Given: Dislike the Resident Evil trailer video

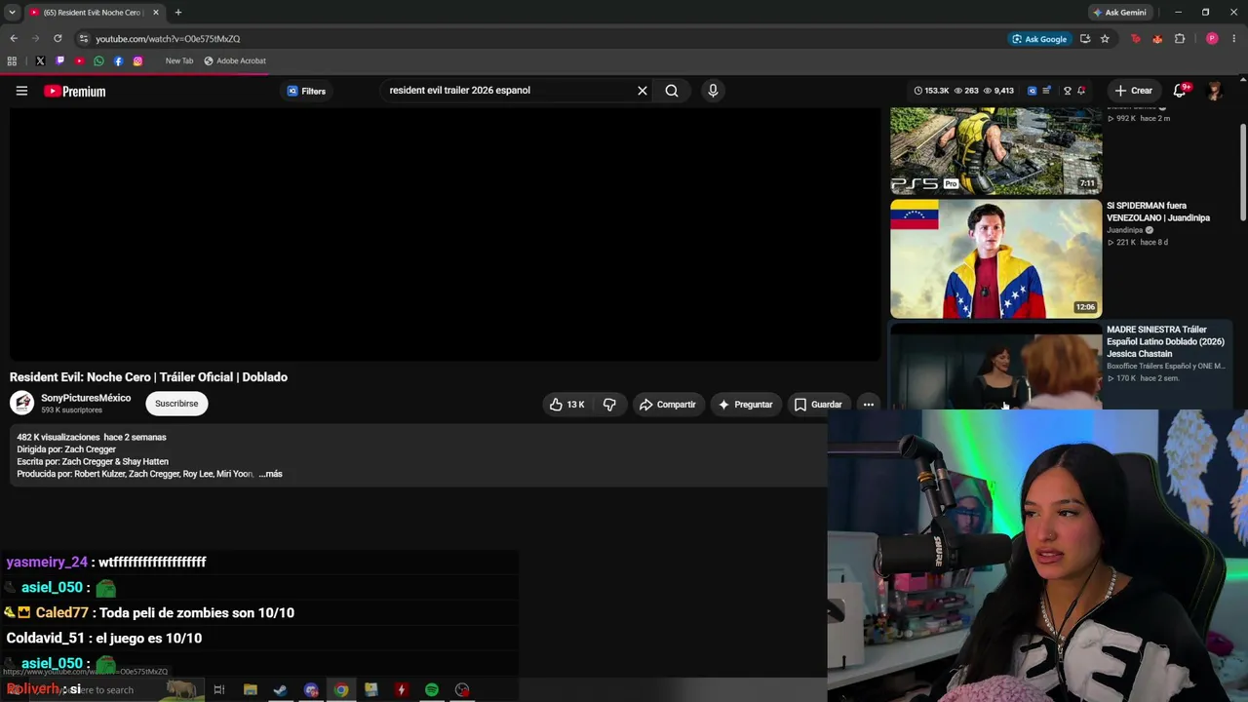Looking at the screenshot, I should 609,405.
